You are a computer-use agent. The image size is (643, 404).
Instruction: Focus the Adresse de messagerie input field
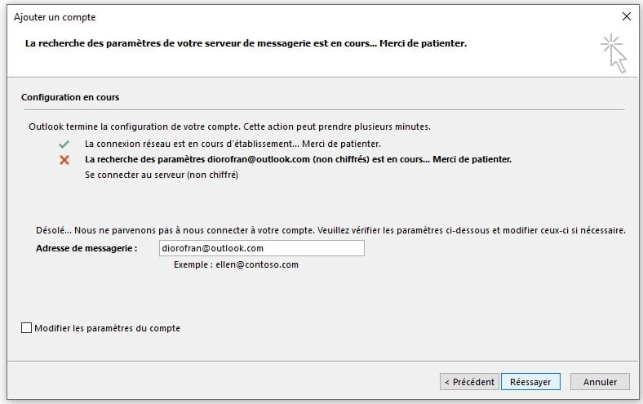262,248
